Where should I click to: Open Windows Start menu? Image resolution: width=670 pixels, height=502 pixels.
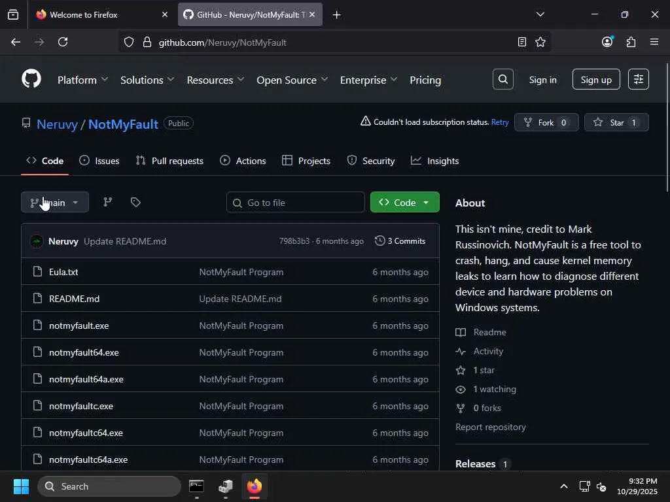pyautogui.click(x=21, y=486)
